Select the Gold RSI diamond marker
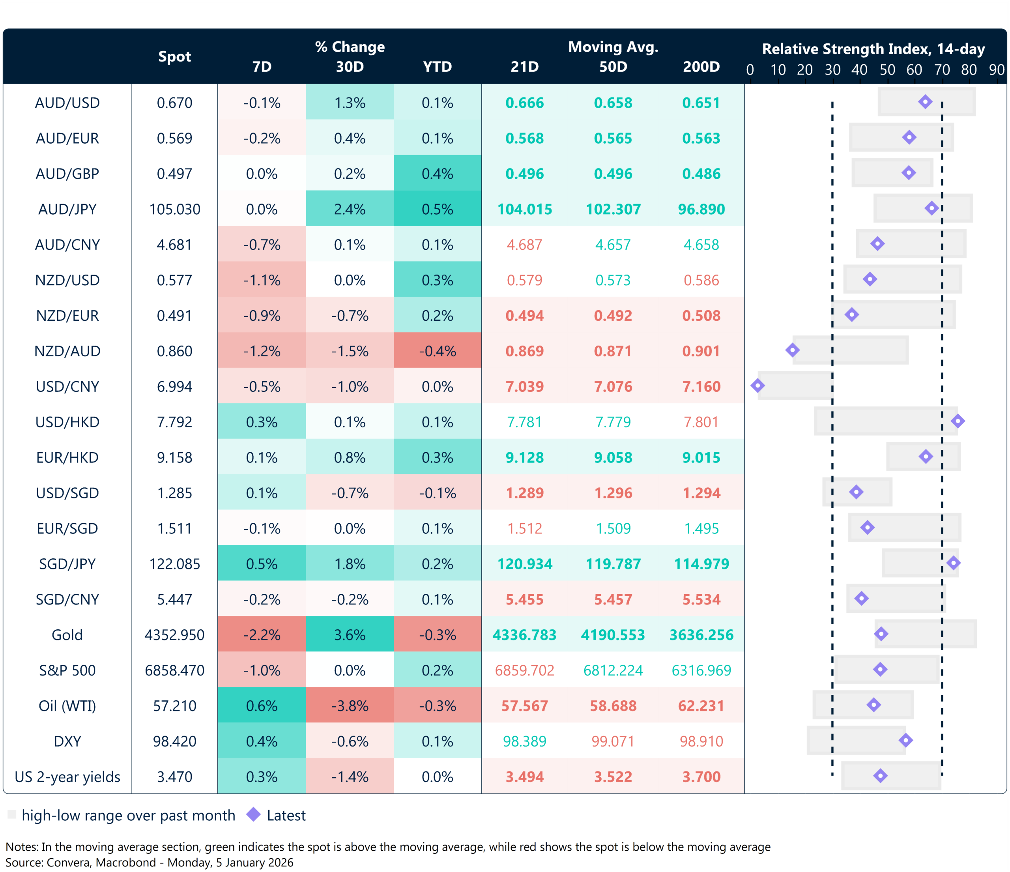The height and width of the screenshot is (872, 1010). 881,634
